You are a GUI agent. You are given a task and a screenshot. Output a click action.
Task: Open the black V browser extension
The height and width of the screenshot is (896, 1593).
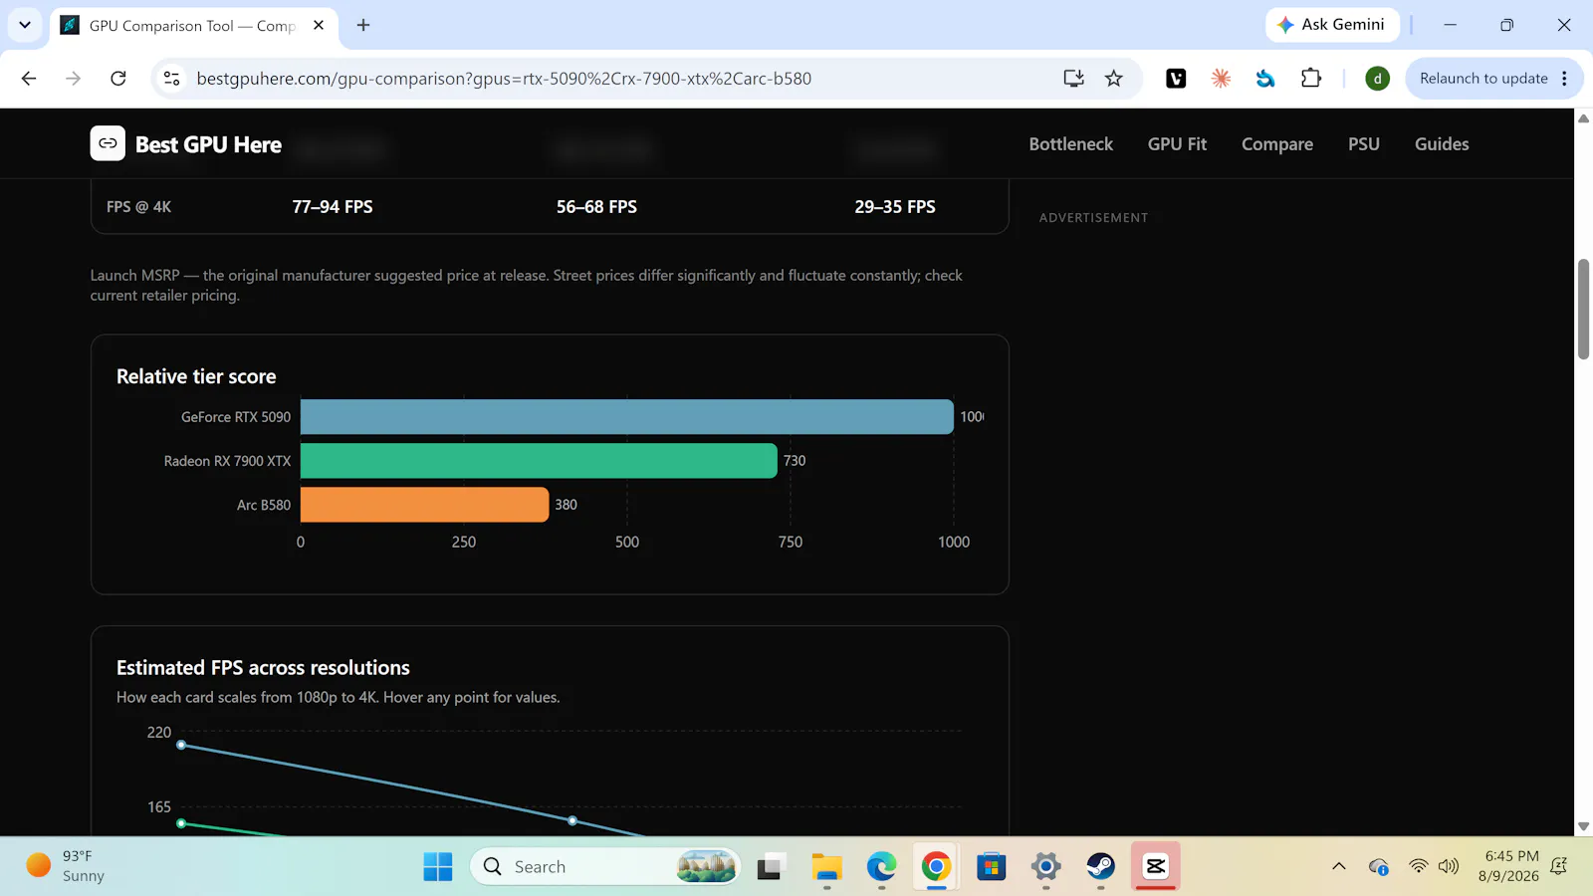[1176, 79]
